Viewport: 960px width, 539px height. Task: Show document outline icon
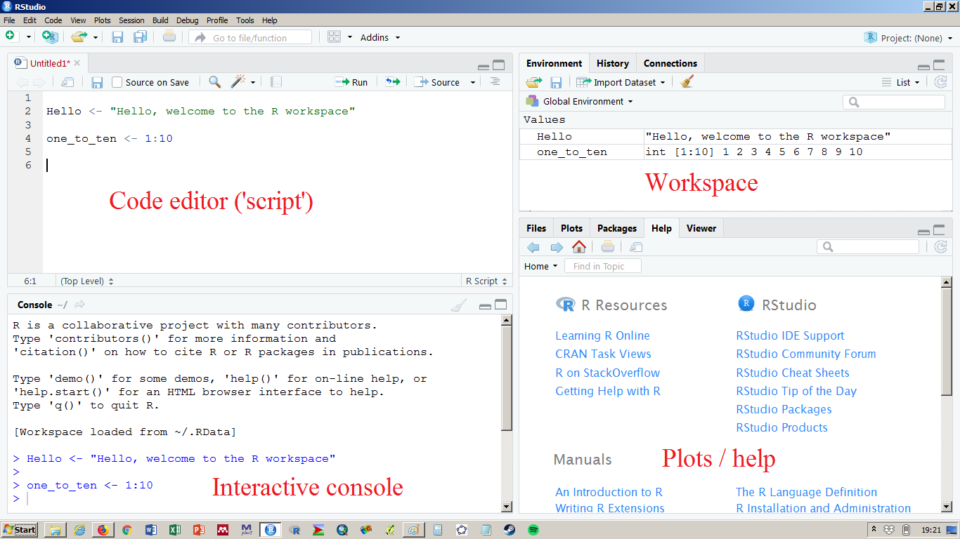pos(495,81)
